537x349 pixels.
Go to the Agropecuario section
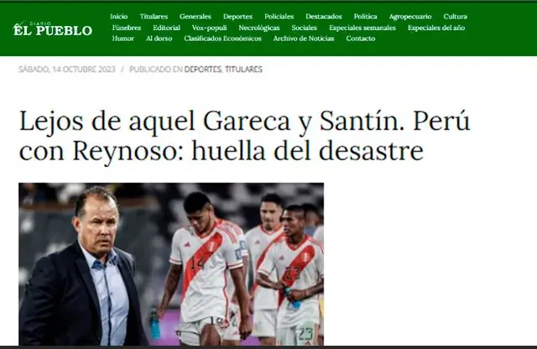pos(410,17)
